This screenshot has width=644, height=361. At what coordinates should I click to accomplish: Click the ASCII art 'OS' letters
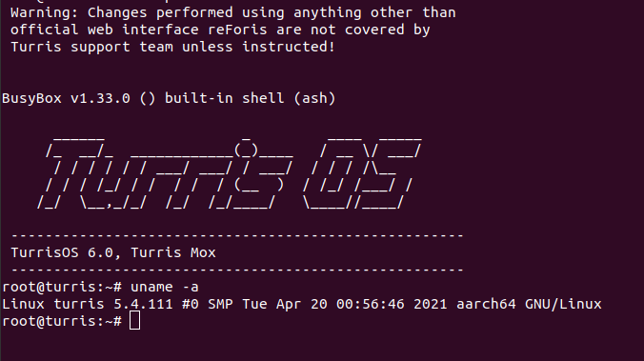click(x=361, y=173)
